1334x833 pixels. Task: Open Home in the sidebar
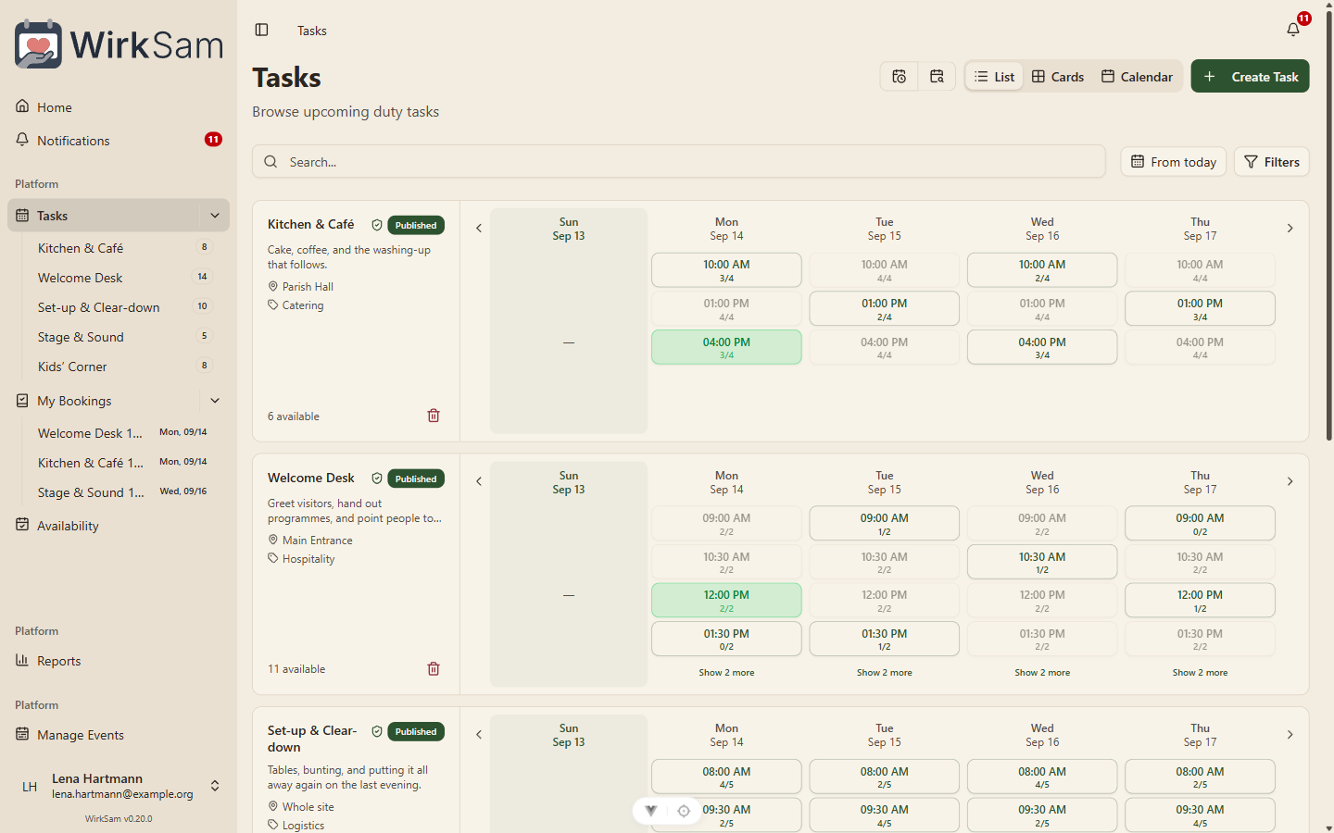click(x=119, y=107)
